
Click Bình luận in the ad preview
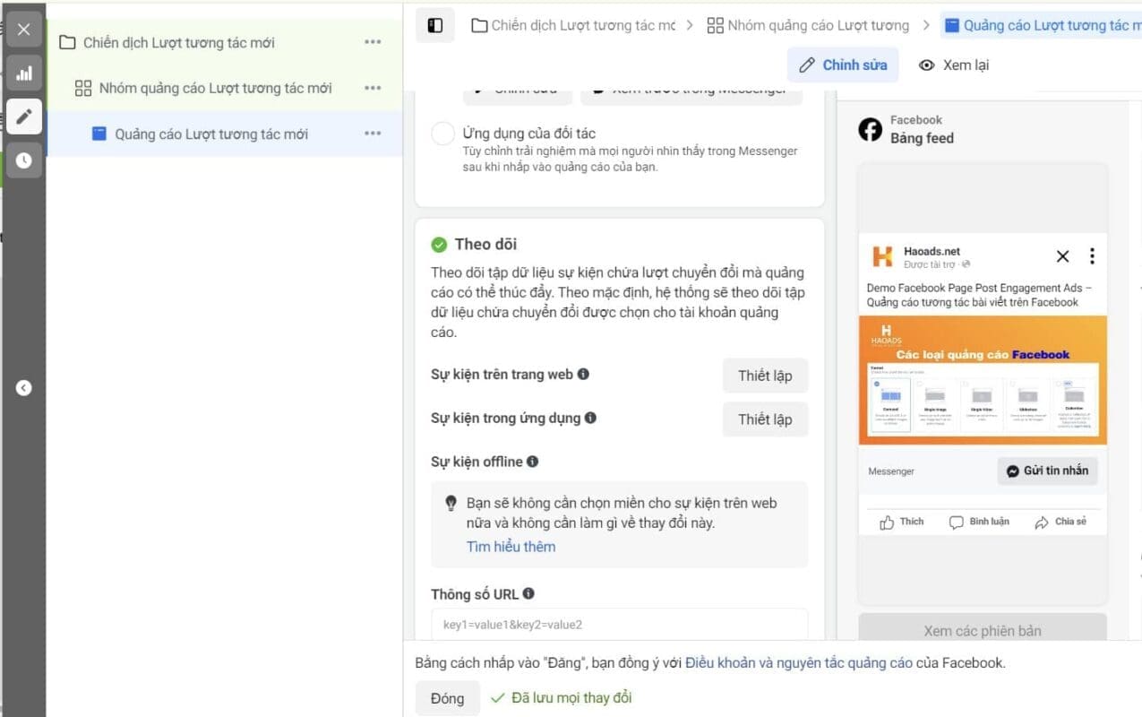979,522
